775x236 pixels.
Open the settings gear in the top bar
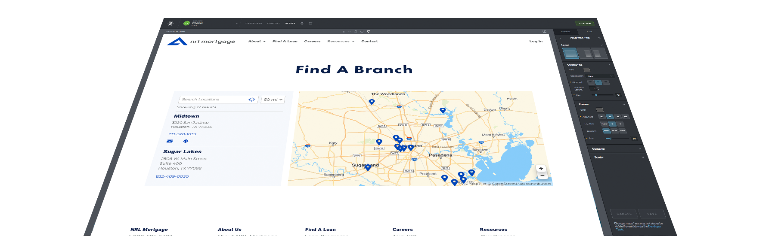[x=302, y=23]
